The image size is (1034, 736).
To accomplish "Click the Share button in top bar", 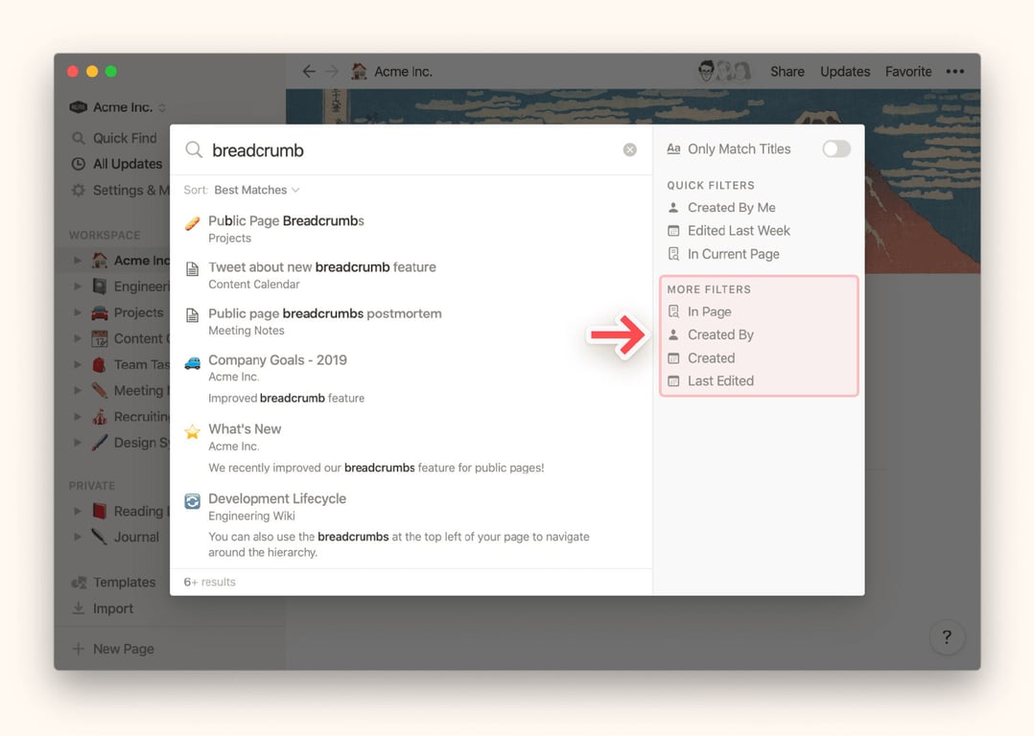I will 787,71.
